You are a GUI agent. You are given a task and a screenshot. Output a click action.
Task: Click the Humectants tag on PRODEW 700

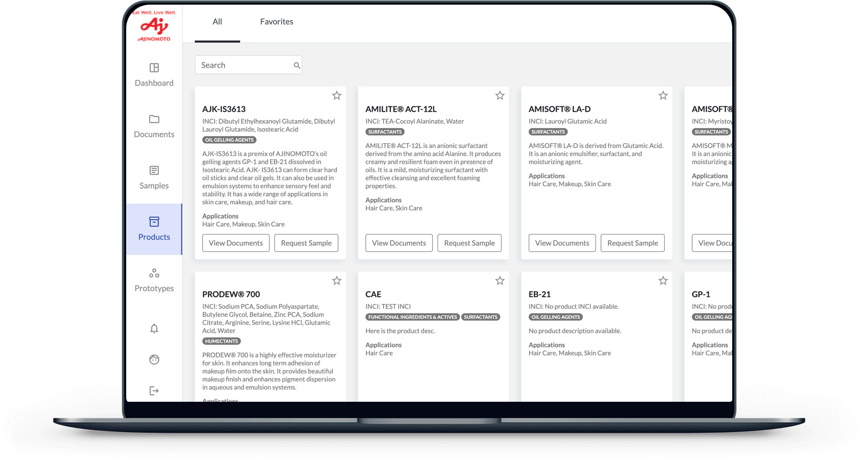222,341
